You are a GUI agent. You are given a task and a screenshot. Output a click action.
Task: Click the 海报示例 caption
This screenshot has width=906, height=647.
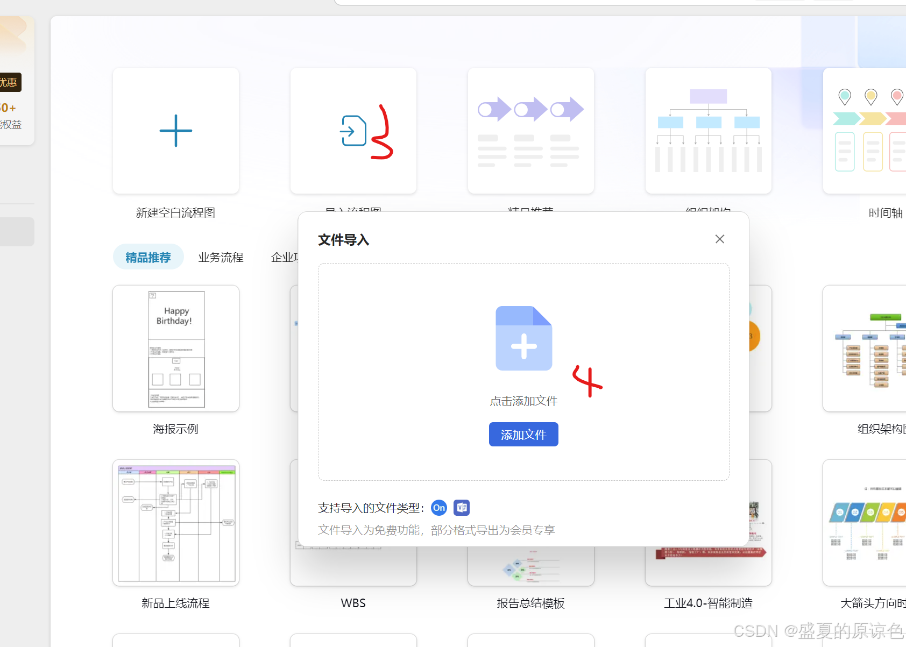click(175, 429)
